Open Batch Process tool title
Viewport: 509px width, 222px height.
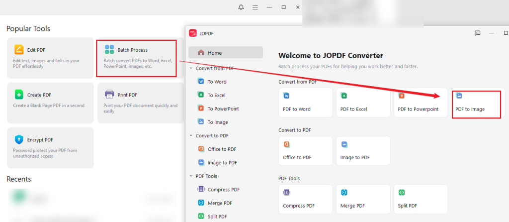point(132,50)
